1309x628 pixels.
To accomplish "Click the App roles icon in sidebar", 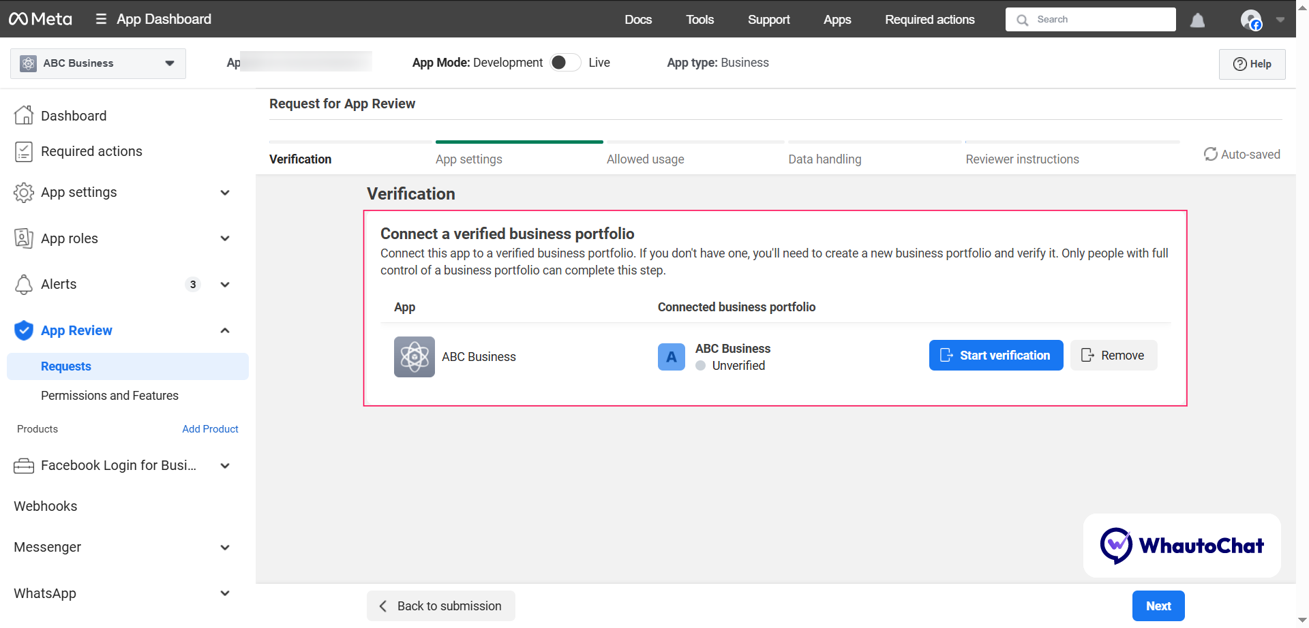I will click(x=24, y=238).
